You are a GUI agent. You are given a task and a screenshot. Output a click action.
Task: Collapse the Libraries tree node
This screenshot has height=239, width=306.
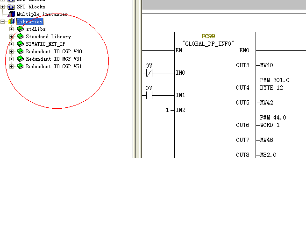coord(3,21)
